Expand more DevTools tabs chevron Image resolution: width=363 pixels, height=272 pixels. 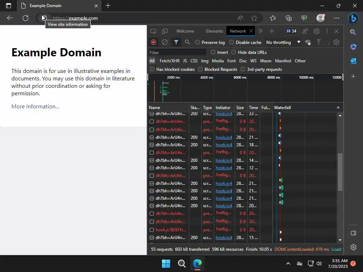pyautogui.click(x=261, y=31)
